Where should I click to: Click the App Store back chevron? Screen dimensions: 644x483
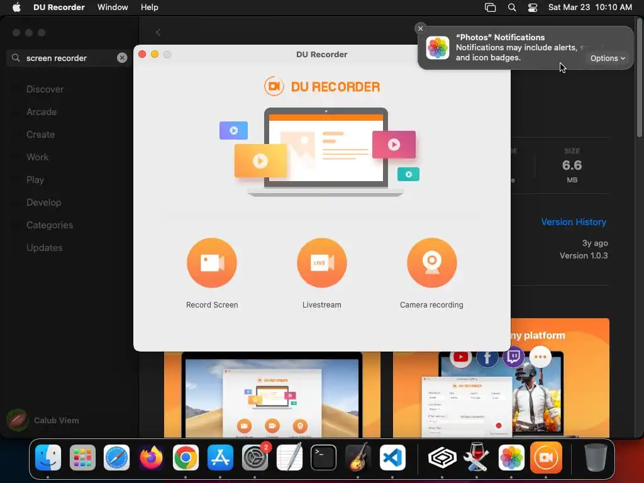[x=158, y=33]
